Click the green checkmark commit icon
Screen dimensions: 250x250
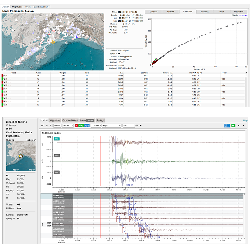[x=233, y=125]
